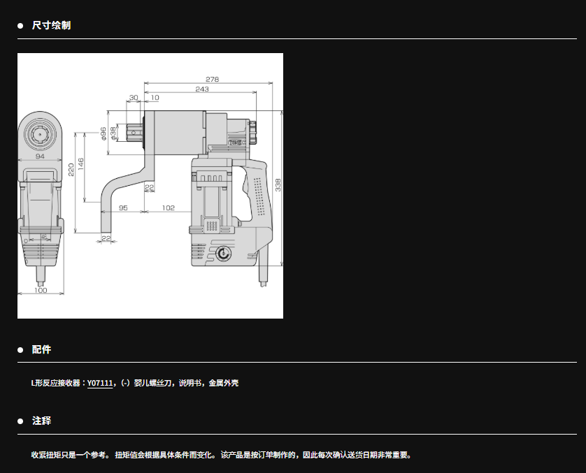Open the Y07111 part link
586x473 pixels.
[101, 383]
